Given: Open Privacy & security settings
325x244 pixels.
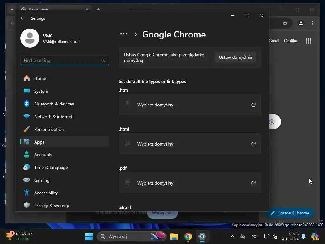Looking at the screenshot, I should point(65,206).
